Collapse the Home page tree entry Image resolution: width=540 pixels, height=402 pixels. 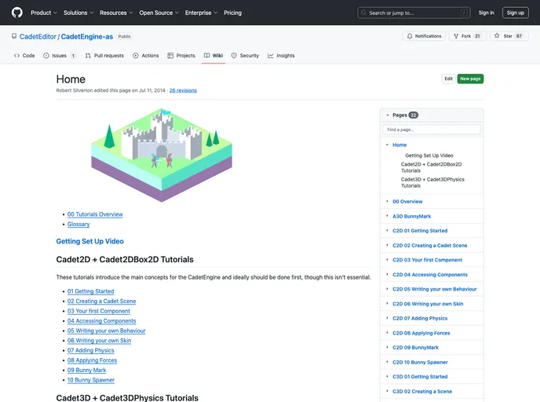pyautogui.click(x=387, y=144)
